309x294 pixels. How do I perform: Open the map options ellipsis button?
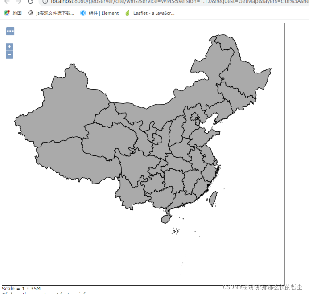click(x=10, y=31)
